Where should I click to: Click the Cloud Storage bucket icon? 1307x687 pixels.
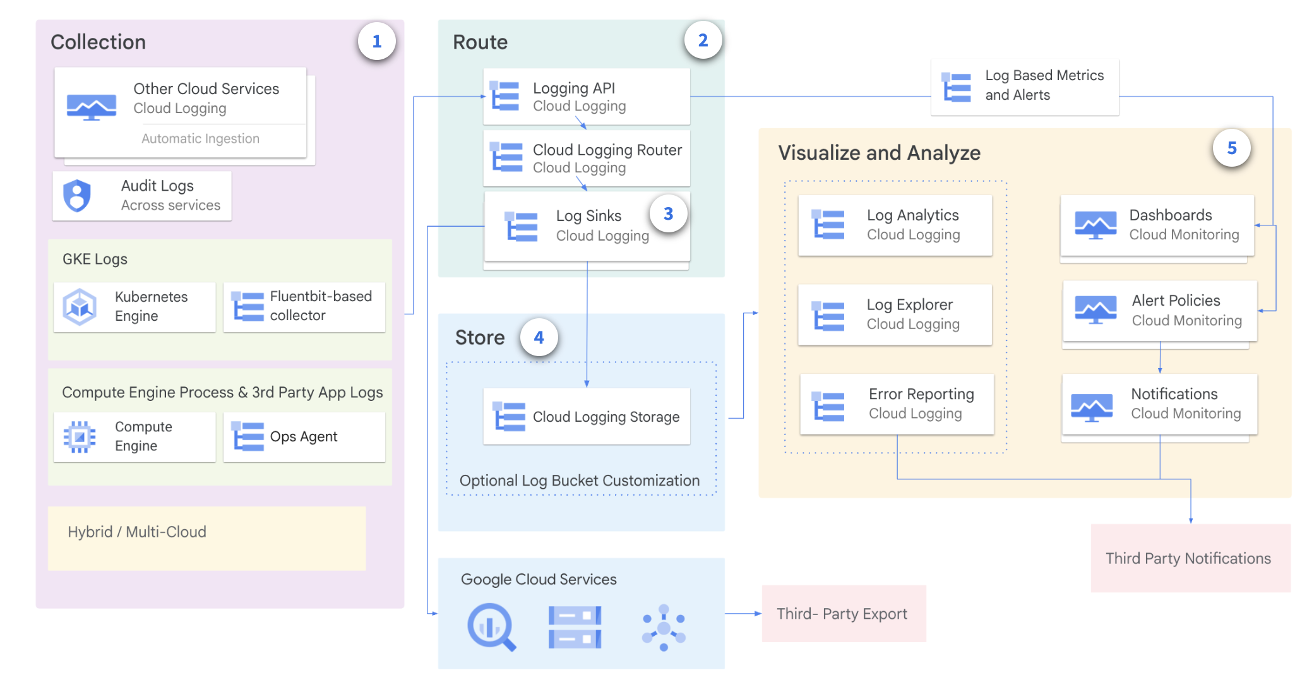click(575, 627)
